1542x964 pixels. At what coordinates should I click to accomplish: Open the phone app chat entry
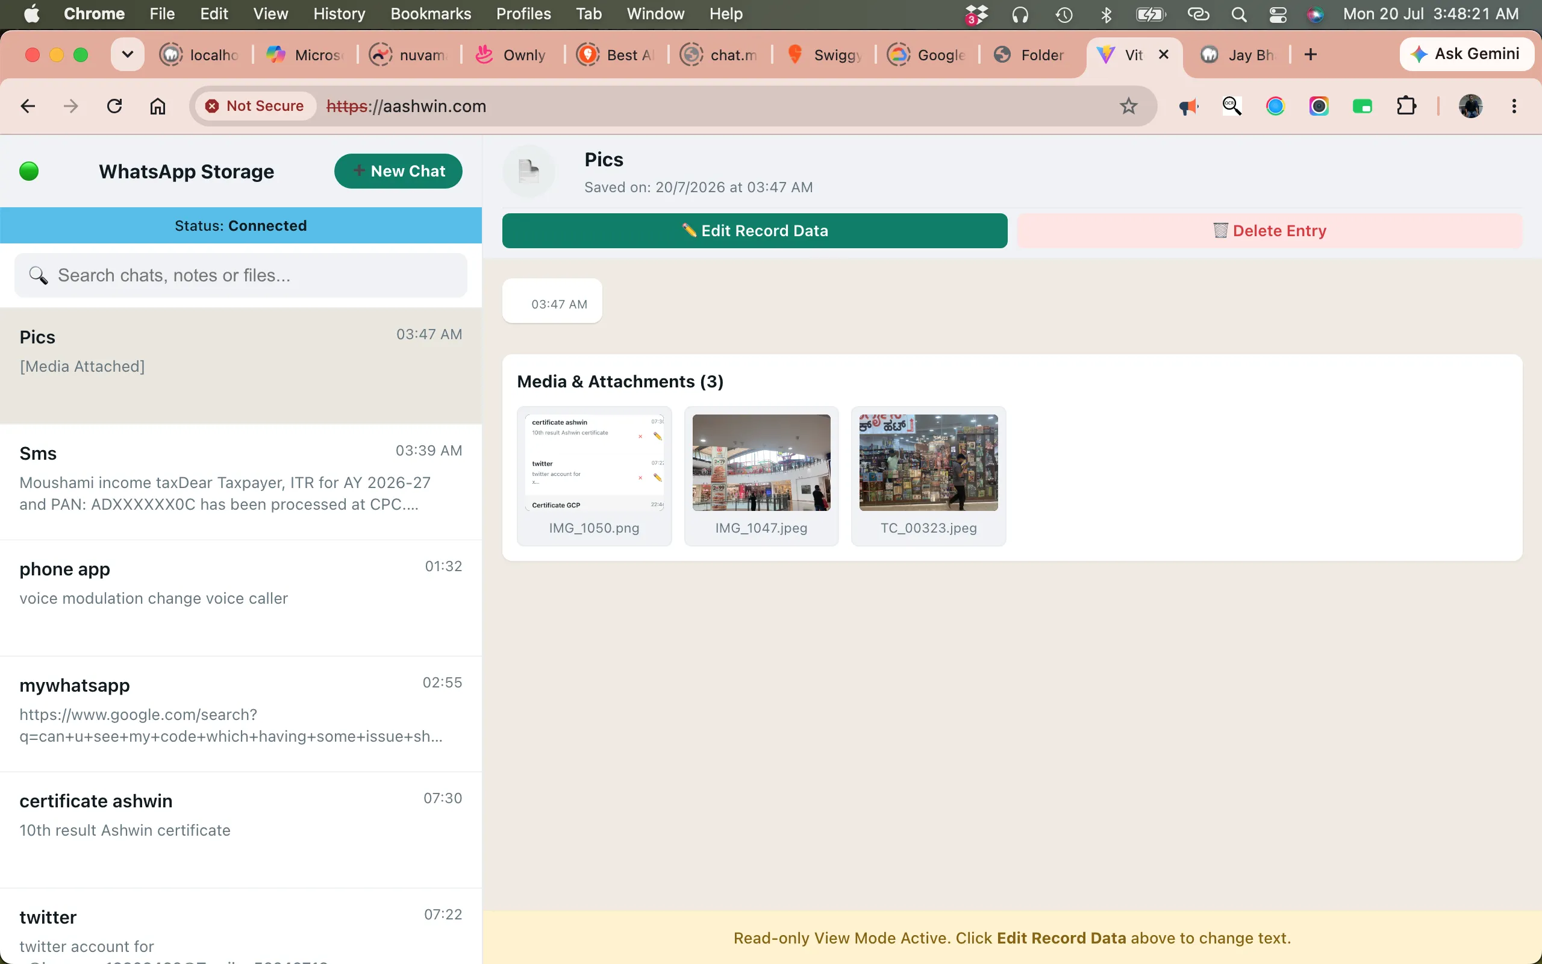[241, 598]
